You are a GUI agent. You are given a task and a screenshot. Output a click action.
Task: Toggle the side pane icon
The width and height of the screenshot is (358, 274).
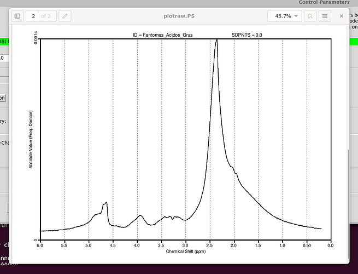(17, 16)
